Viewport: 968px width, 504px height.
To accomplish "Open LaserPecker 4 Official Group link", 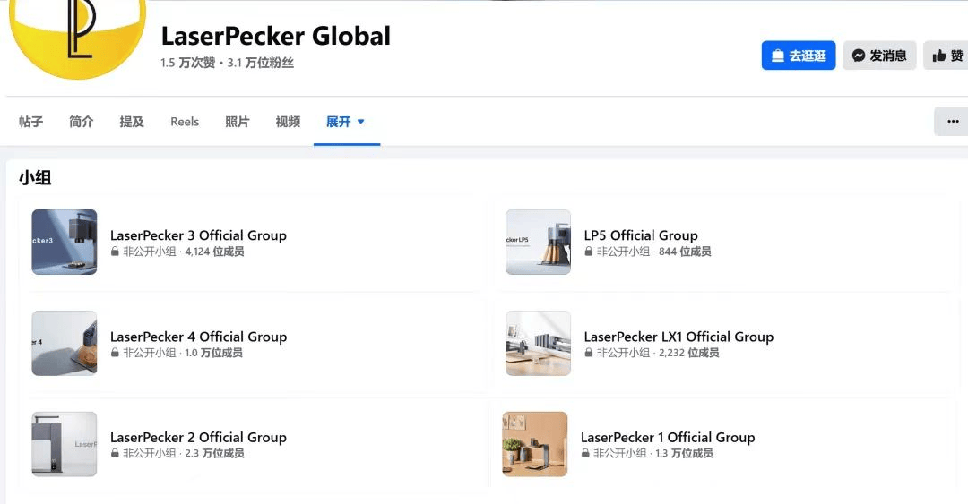I will pyautogui.click(x=198, y=337).
